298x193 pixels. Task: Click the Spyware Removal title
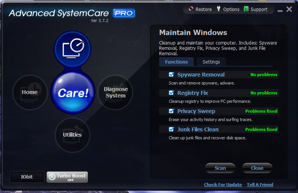point(201,75)
